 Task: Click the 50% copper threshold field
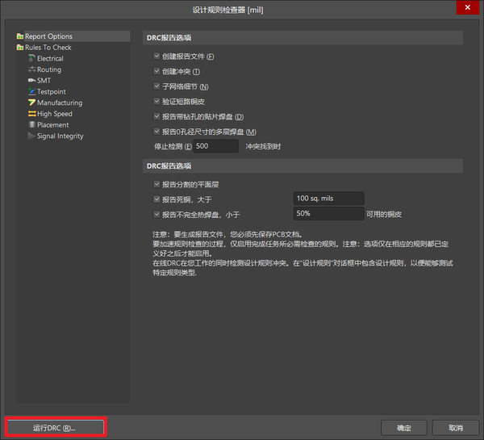click(x=329, y=213)
